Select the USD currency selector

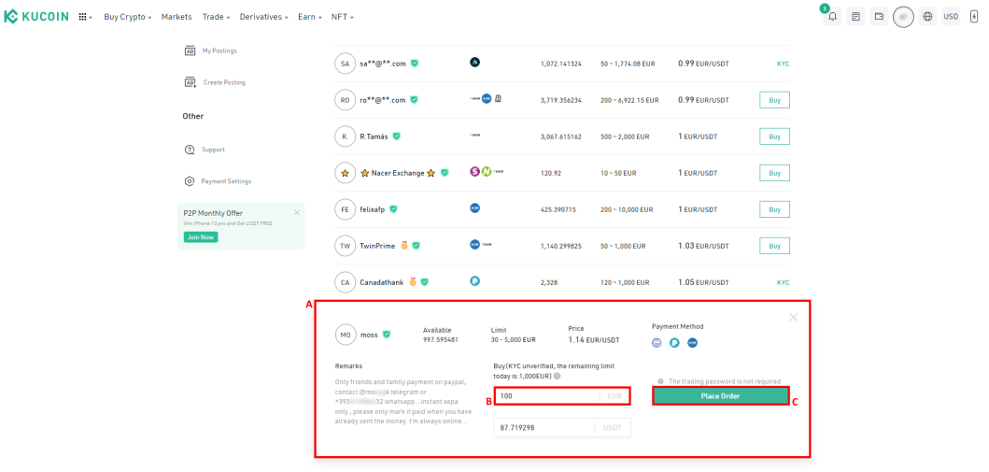951,17
